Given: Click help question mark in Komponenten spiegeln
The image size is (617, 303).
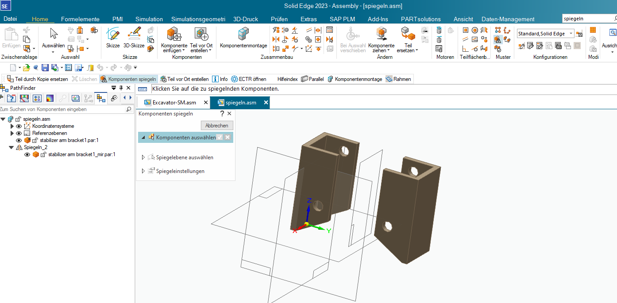Looking at the screenshot, I should [222, 114].
